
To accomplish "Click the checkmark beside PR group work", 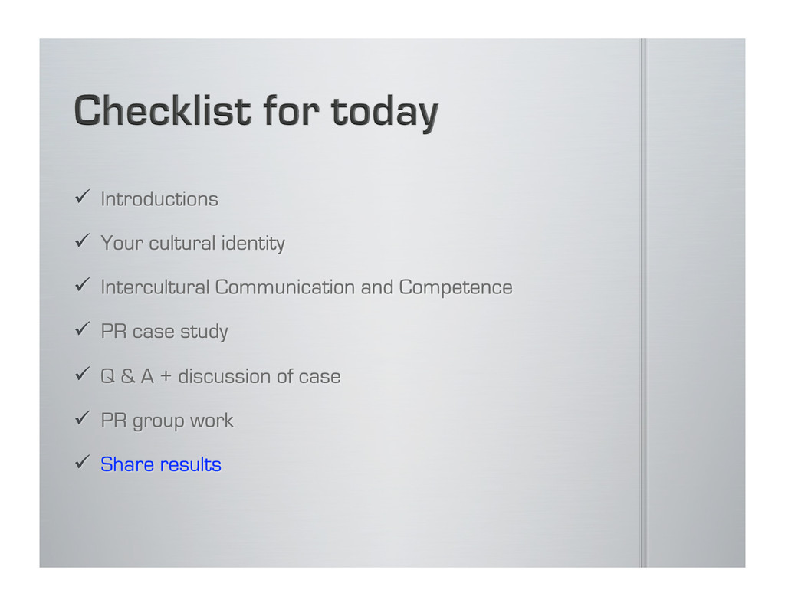I will coord(82,418).
